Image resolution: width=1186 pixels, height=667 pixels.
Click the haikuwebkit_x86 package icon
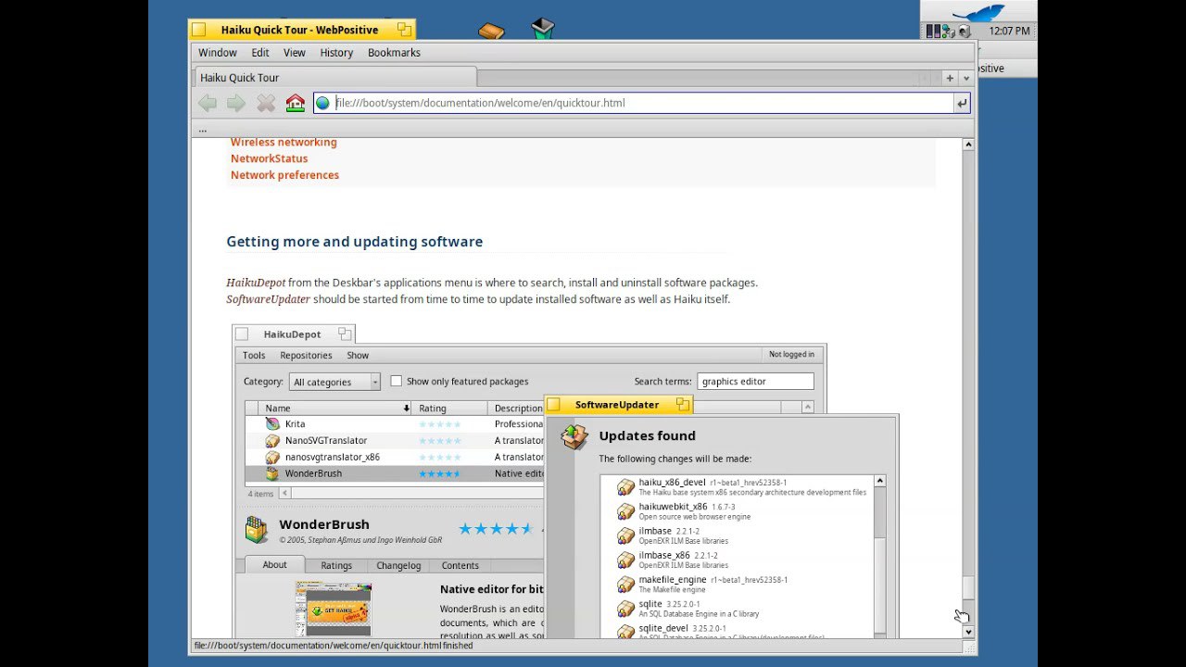point(625,511)
